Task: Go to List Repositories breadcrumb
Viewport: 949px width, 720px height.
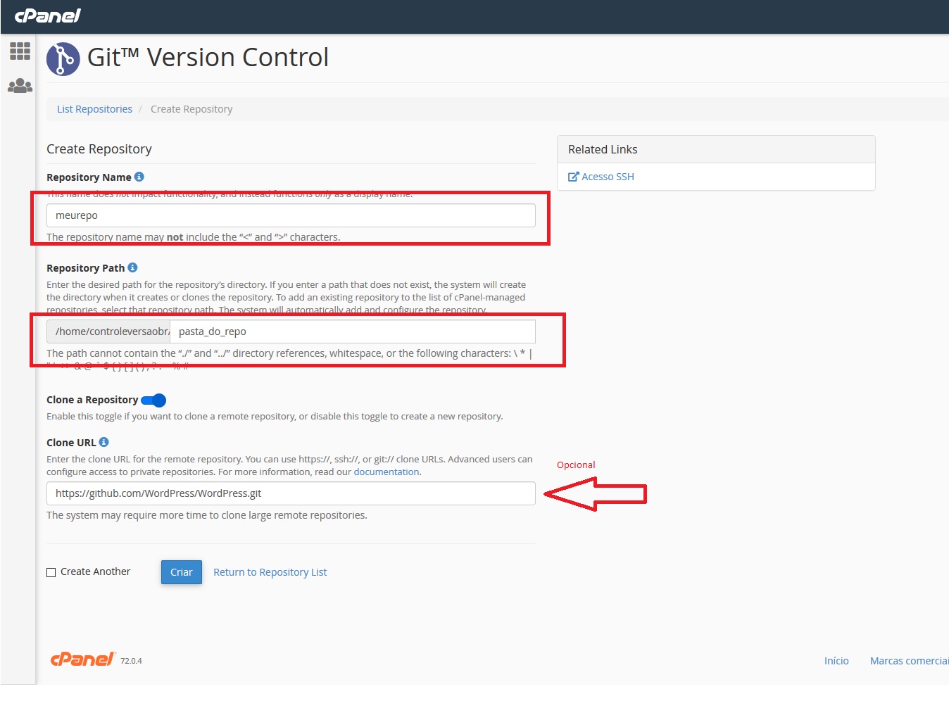Action: coord(94,109)
